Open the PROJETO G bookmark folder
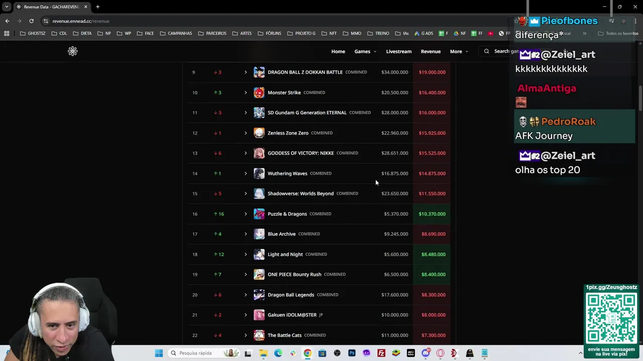Screen dimensions: 643x361 (x=301, y=34)
